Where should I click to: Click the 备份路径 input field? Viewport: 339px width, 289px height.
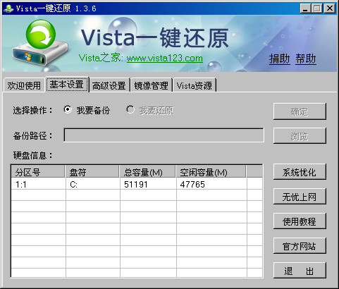click(164, 135)
